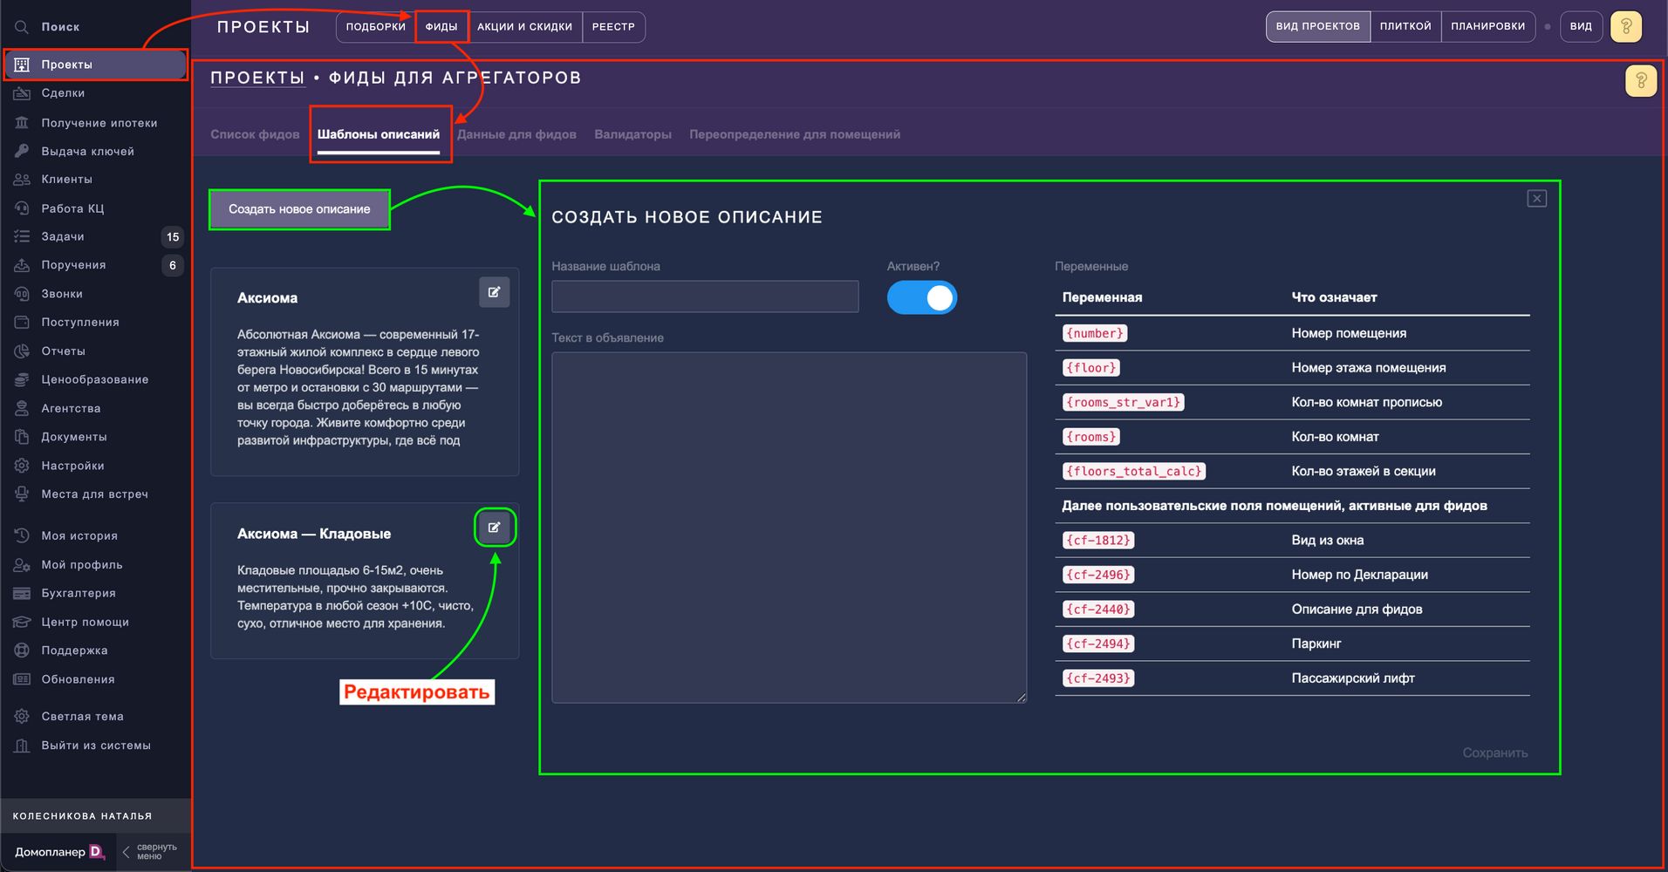Click the Работа КЦ headset icon
Viewport: 1668px width, 872px height.
click(x=22, y=208)
